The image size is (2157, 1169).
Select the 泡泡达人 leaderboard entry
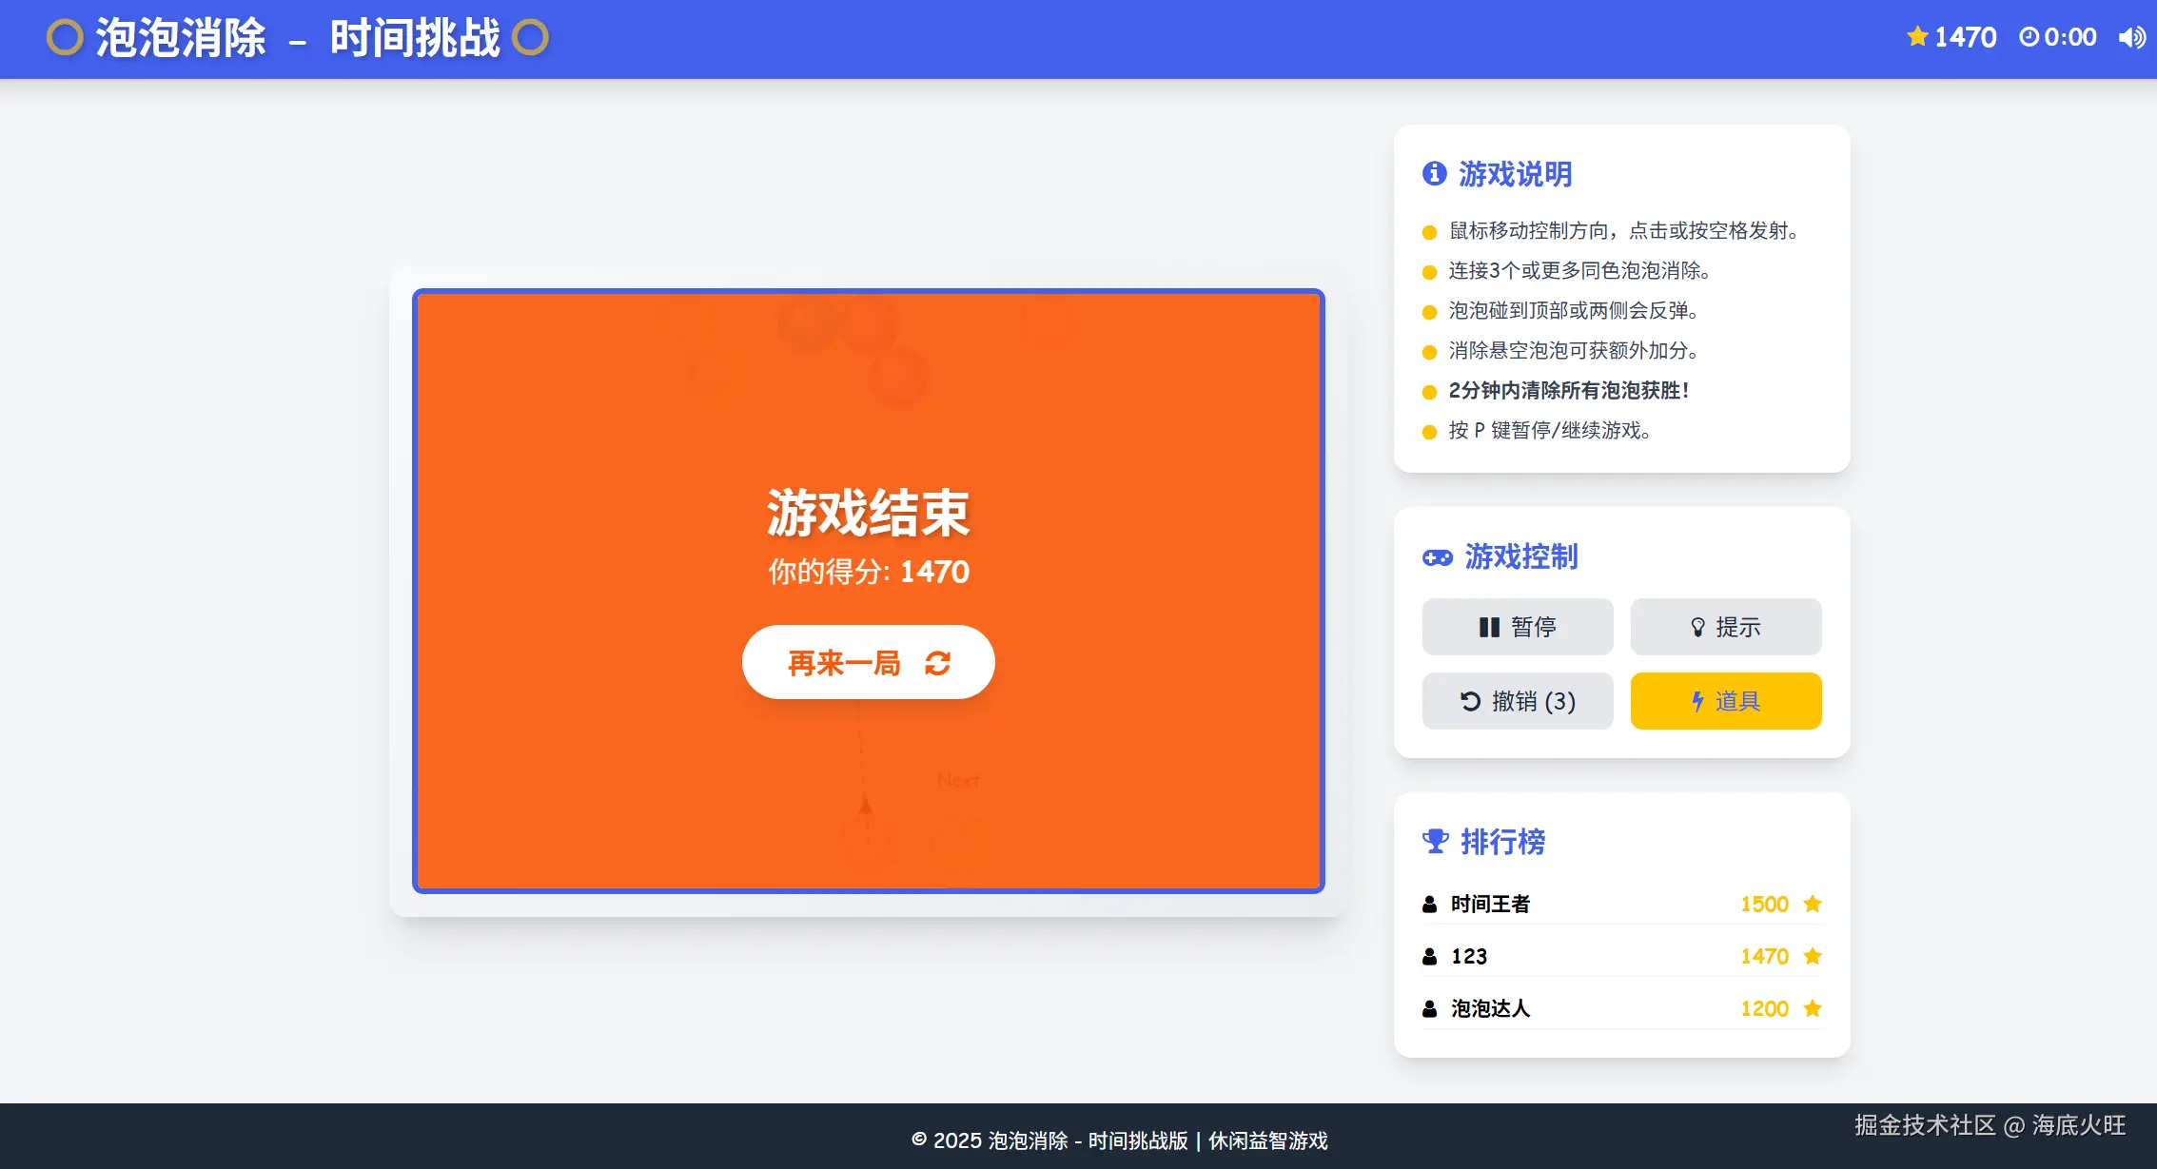click(1490, 1008)
